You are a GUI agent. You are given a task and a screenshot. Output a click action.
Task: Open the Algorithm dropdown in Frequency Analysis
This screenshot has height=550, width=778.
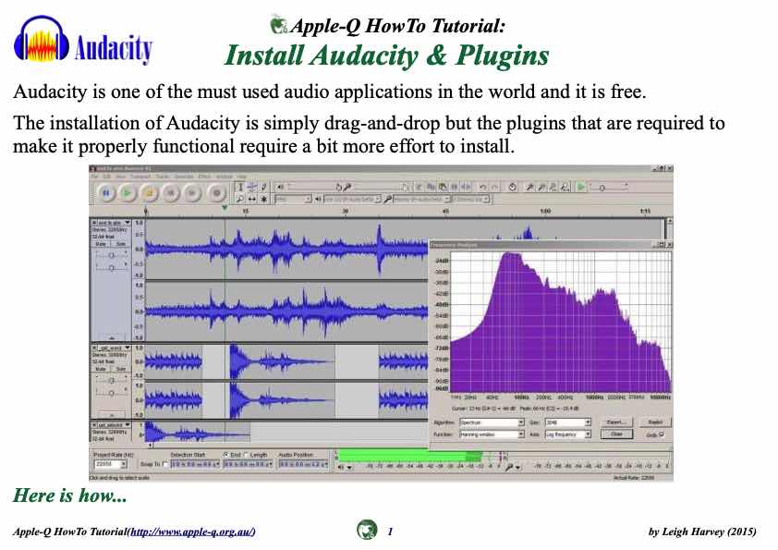click(x=492, y=422)
